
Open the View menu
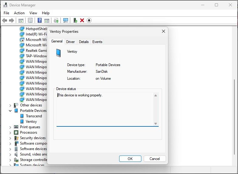point(33,13)
